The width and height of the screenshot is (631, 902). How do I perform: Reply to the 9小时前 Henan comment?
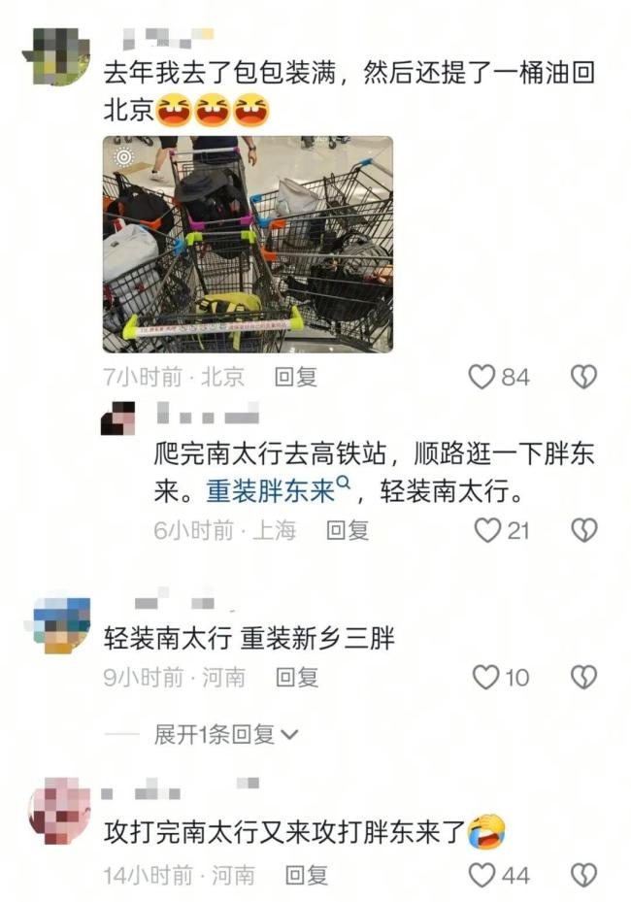tap(297, 677)
